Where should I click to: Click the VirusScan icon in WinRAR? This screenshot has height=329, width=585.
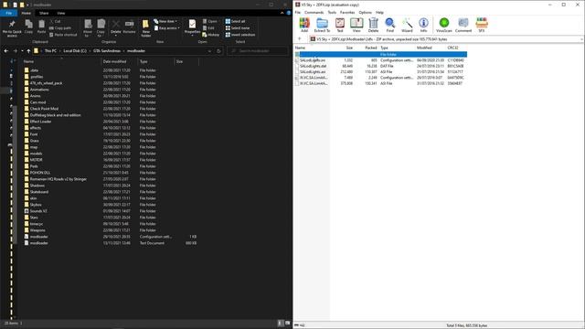point(444,25)
